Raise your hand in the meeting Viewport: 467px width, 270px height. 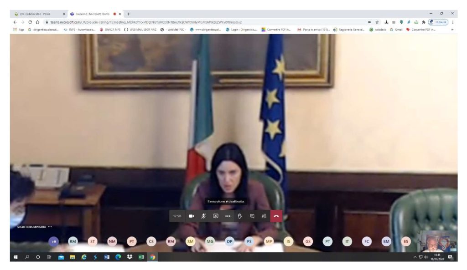point(240,216)
